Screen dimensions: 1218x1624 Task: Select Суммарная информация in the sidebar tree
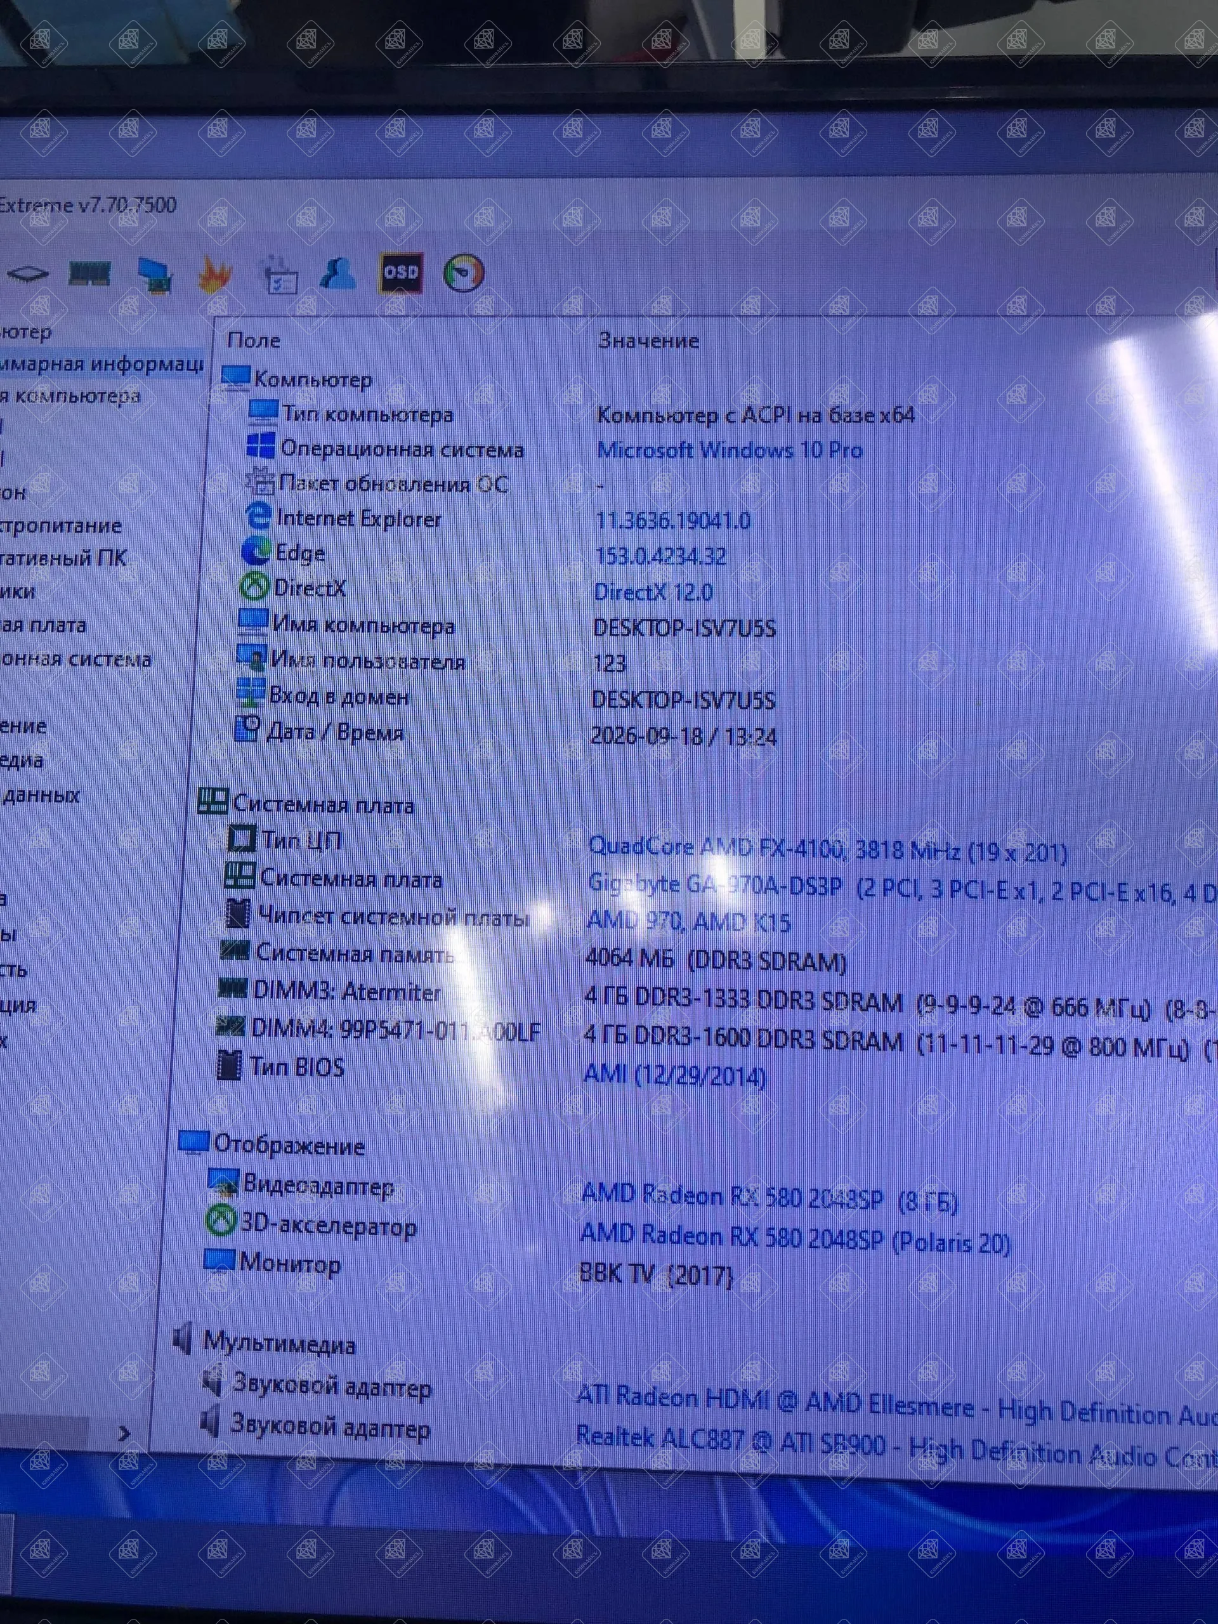coord(101,364)
